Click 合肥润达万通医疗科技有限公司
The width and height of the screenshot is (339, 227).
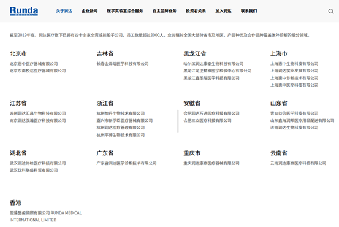click(x=211, y=113)
